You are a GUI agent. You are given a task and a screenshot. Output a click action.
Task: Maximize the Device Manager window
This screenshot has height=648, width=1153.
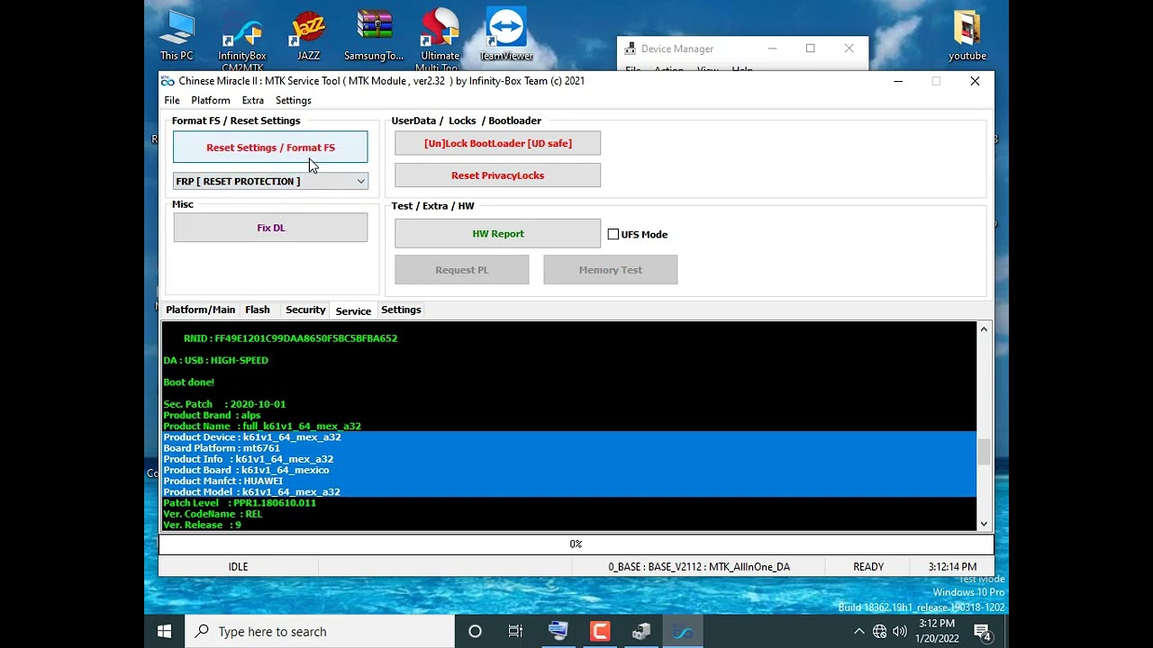coord(811,49)
